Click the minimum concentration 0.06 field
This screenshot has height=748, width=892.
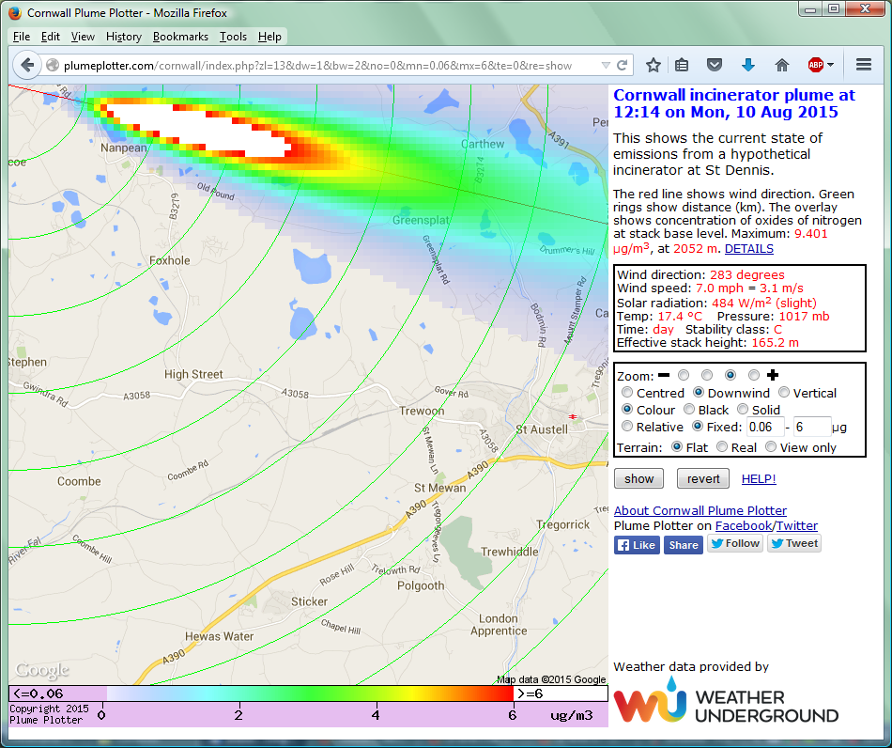765,427
